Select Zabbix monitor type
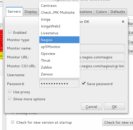Screen dimensions: 133x130 tap(59, 67)
